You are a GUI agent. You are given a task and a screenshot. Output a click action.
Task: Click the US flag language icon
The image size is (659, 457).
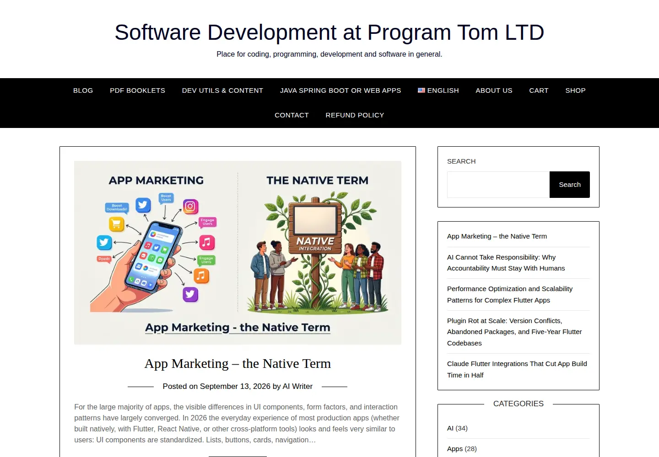coord(421,90)
